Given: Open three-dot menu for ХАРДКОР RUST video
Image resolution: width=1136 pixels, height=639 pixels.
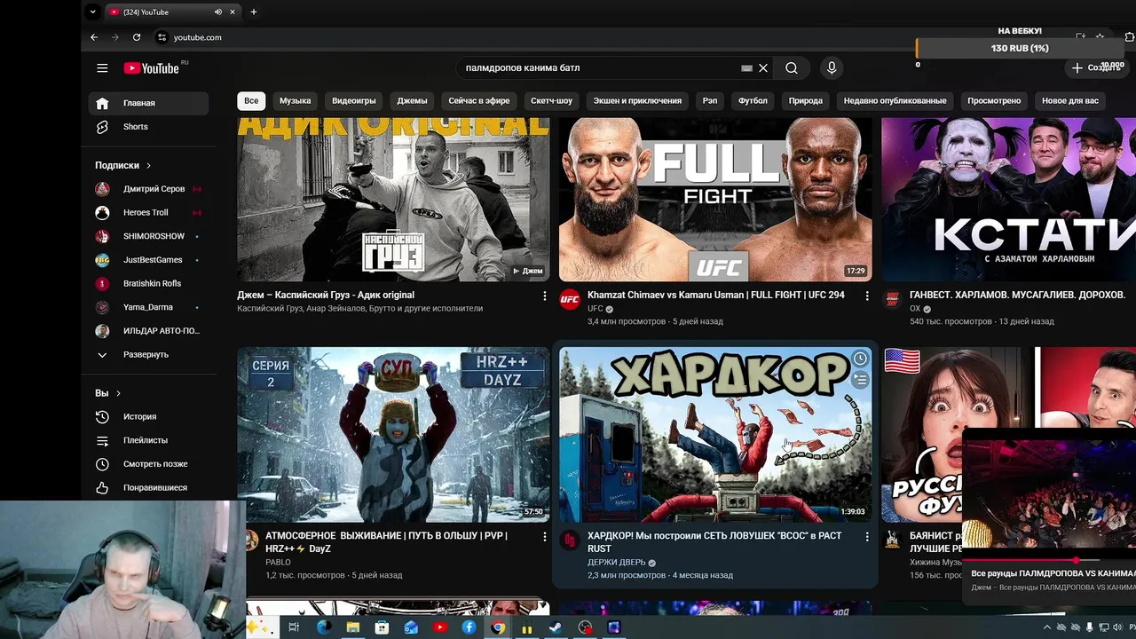Looking at the screenshot, I should [867, 538].
